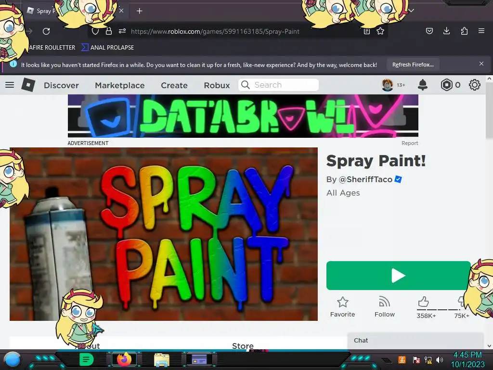493x370 pixels.
Task: Open the Firefox downloads panel
Action: click(446, 31)
